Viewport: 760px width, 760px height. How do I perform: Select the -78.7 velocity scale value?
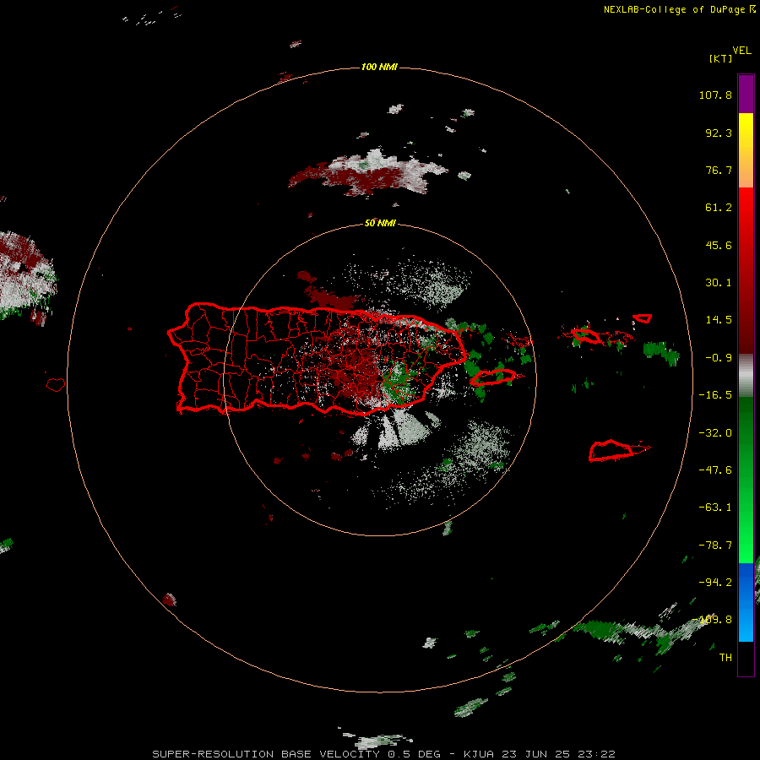[715, 546]
